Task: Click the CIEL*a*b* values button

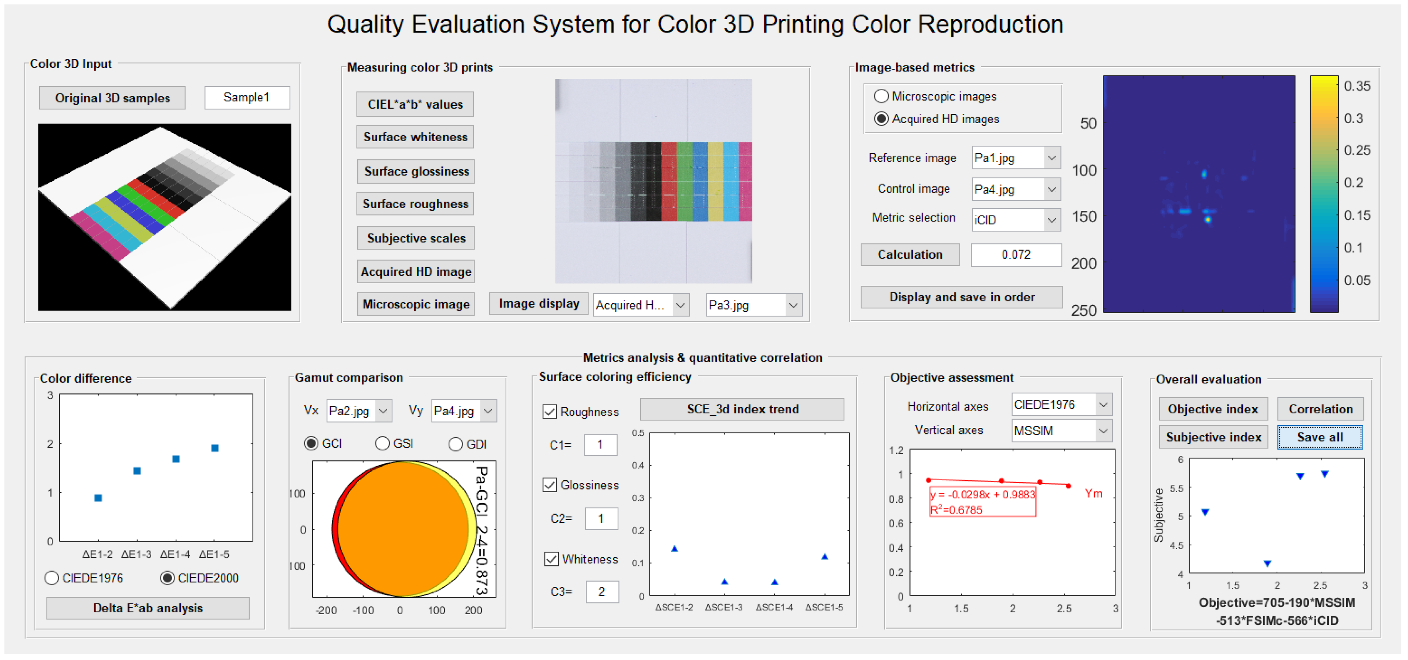Action: (415, 104)
